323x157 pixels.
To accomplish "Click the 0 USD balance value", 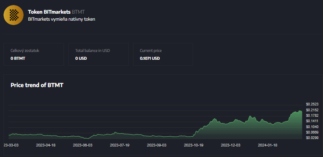I will tap(81, 58).
